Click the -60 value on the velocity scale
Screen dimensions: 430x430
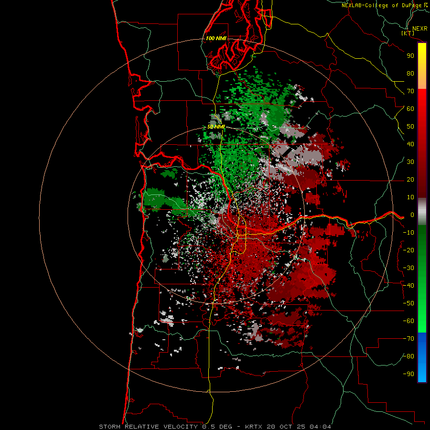coord(408,321)
